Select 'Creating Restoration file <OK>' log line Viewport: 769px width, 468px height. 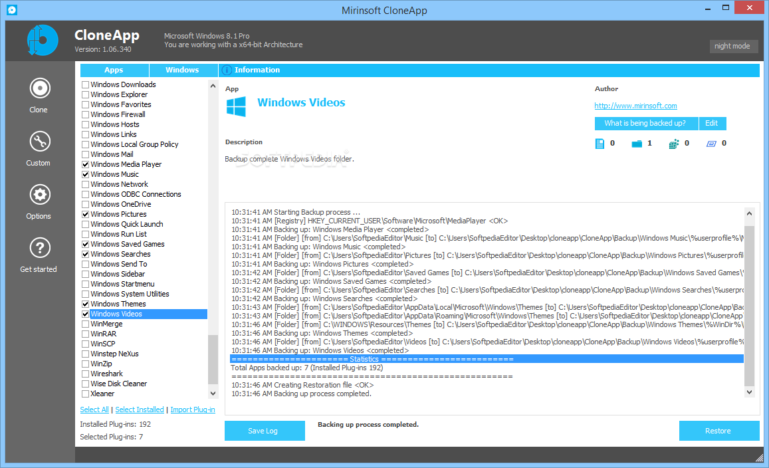(302, 385)
